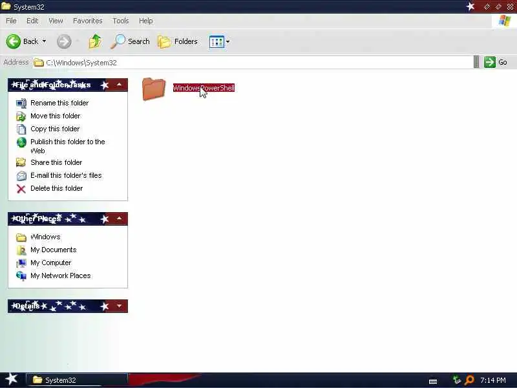Open the Tools menu
517x388 pixels.
pyautogui.click(x=121, y=21)
